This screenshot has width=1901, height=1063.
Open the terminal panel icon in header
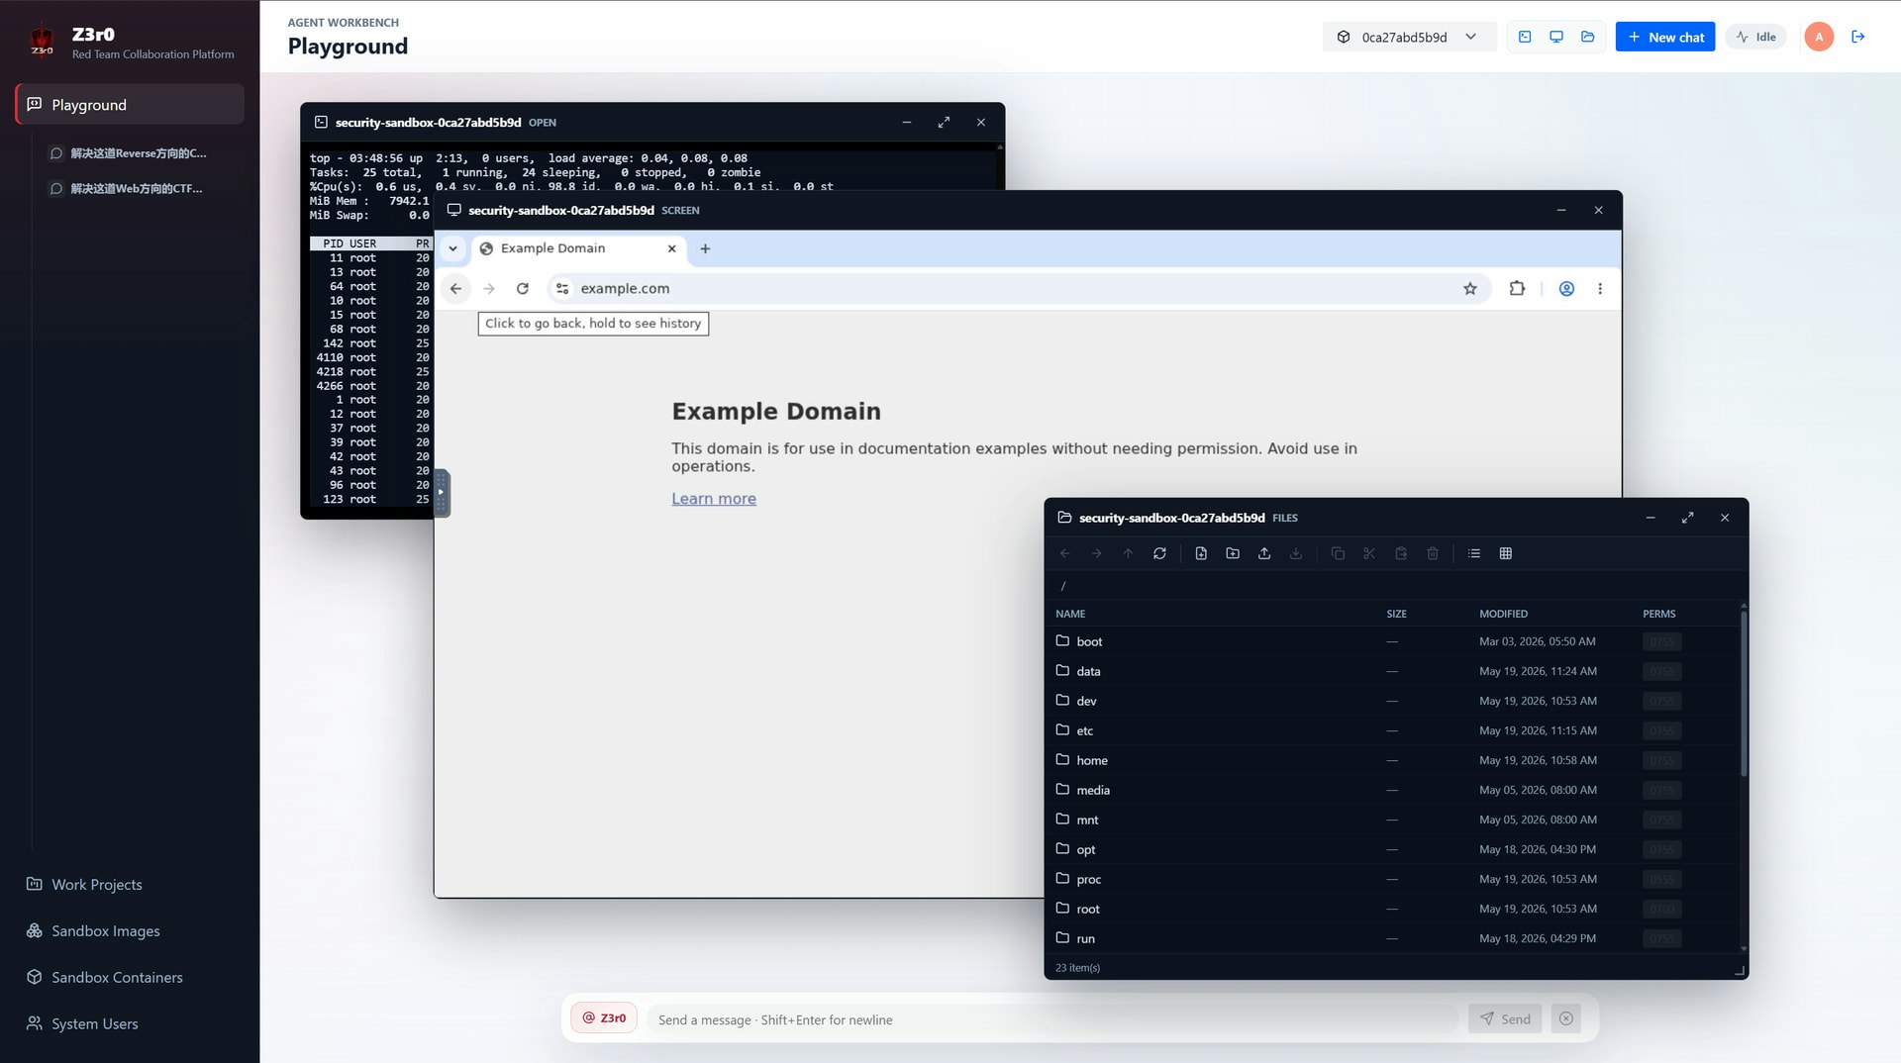click(x=1525, y=37)
